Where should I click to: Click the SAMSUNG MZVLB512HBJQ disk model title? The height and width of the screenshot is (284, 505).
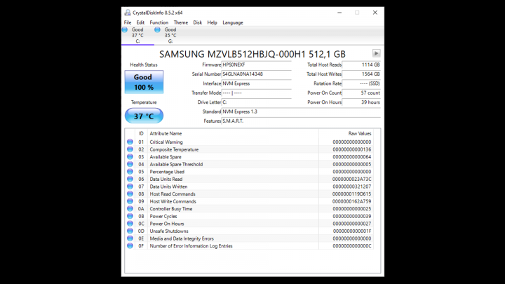(252, 54)
